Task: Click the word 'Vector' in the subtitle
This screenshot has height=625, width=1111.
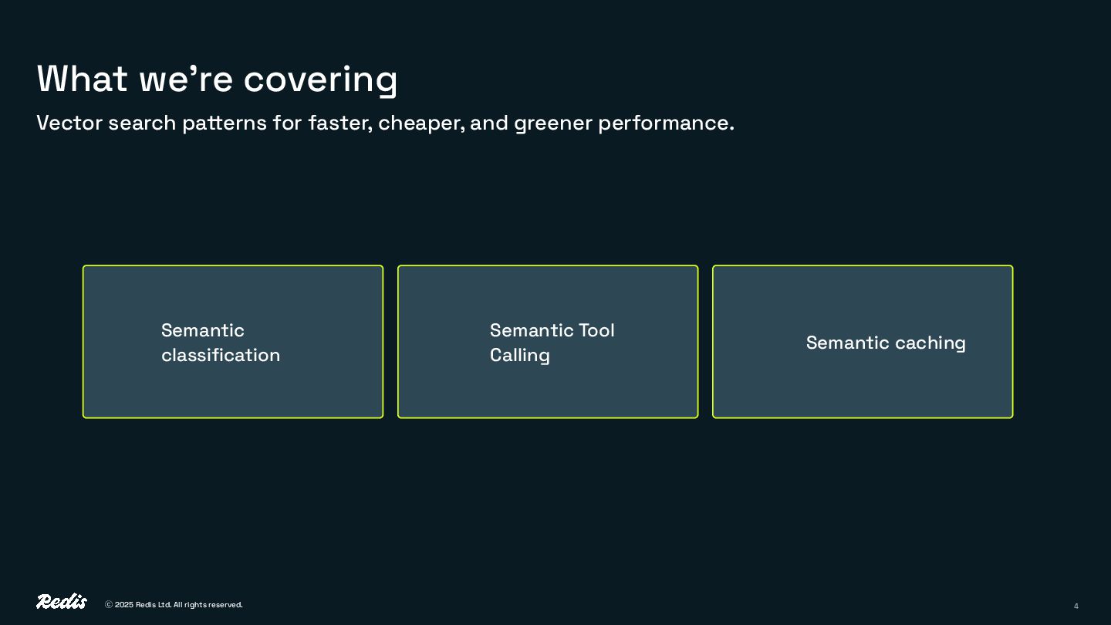Action: click(x=69, y=123)
